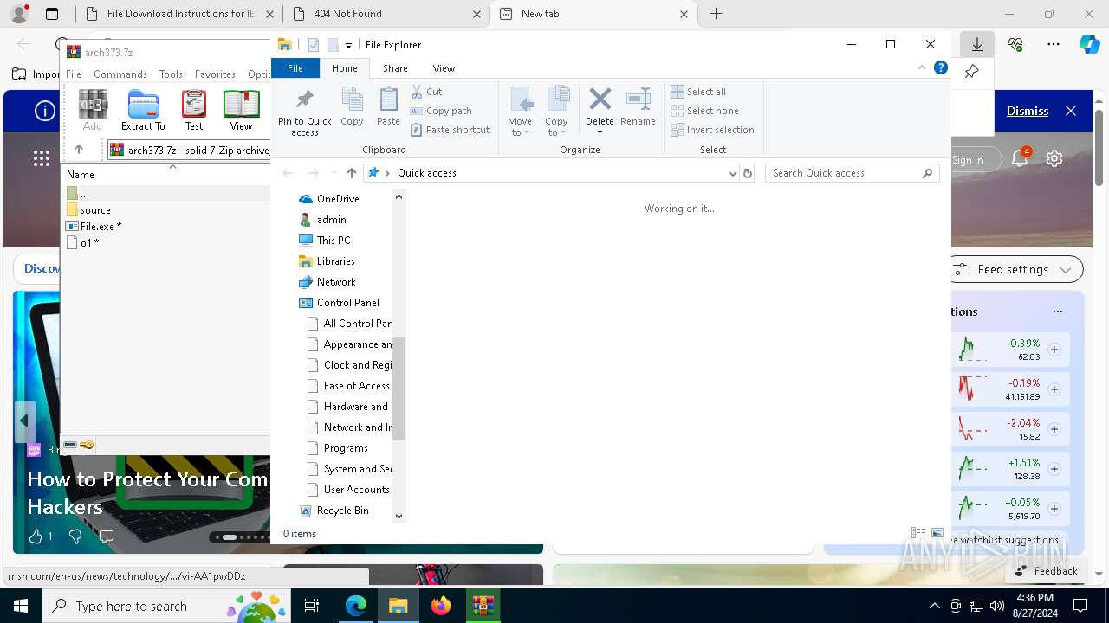Screen dimensions: 1109x623
Task: Expand the Delete options arrow
Action: click(x=600, y=132)
